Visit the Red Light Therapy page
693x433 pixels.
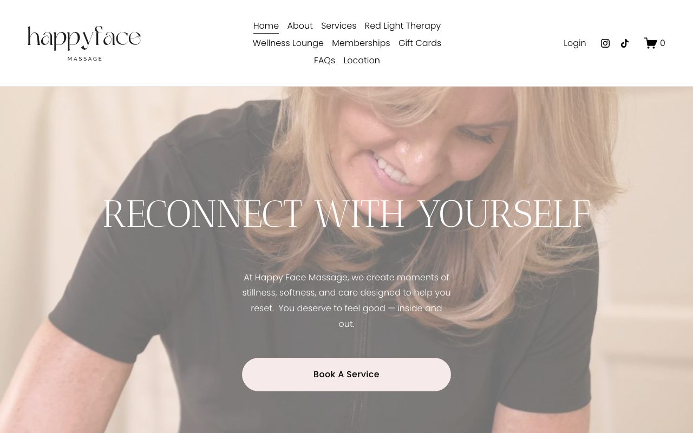coord(403,26)
